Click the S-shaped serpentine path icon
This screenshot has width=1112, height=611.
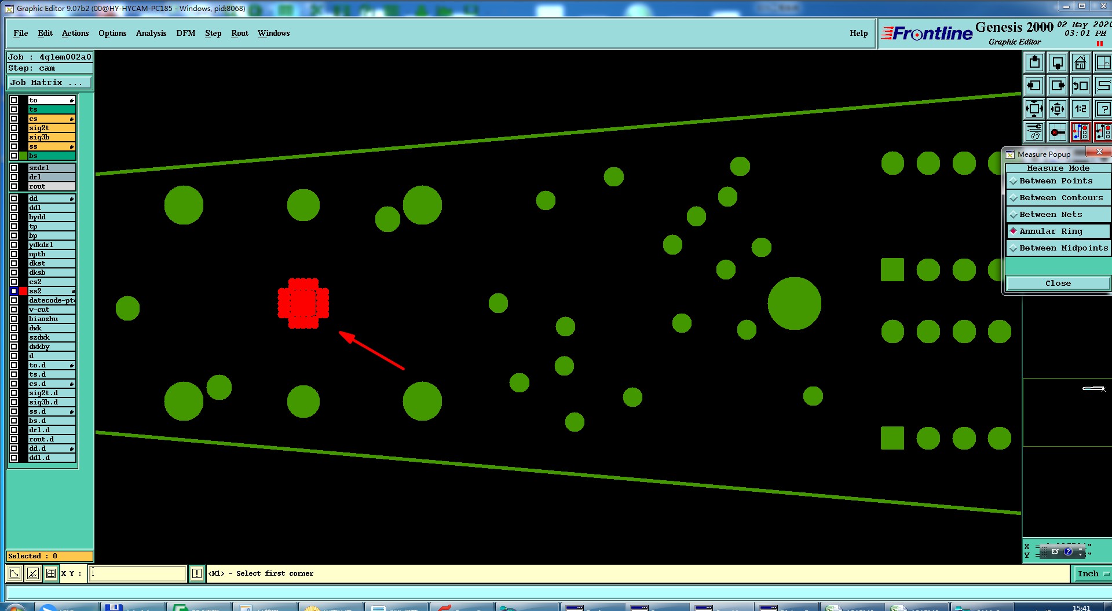pyautogui.click(x=1103, y=86)
